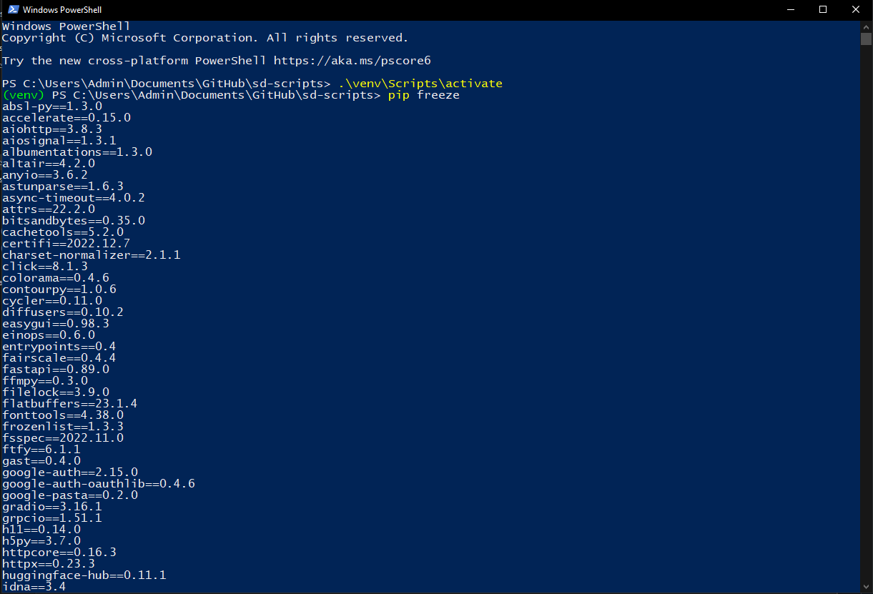Click the charset-normalizer==2.1.1 line
This screenshot has height=594, width=873.
coord(92,254)
